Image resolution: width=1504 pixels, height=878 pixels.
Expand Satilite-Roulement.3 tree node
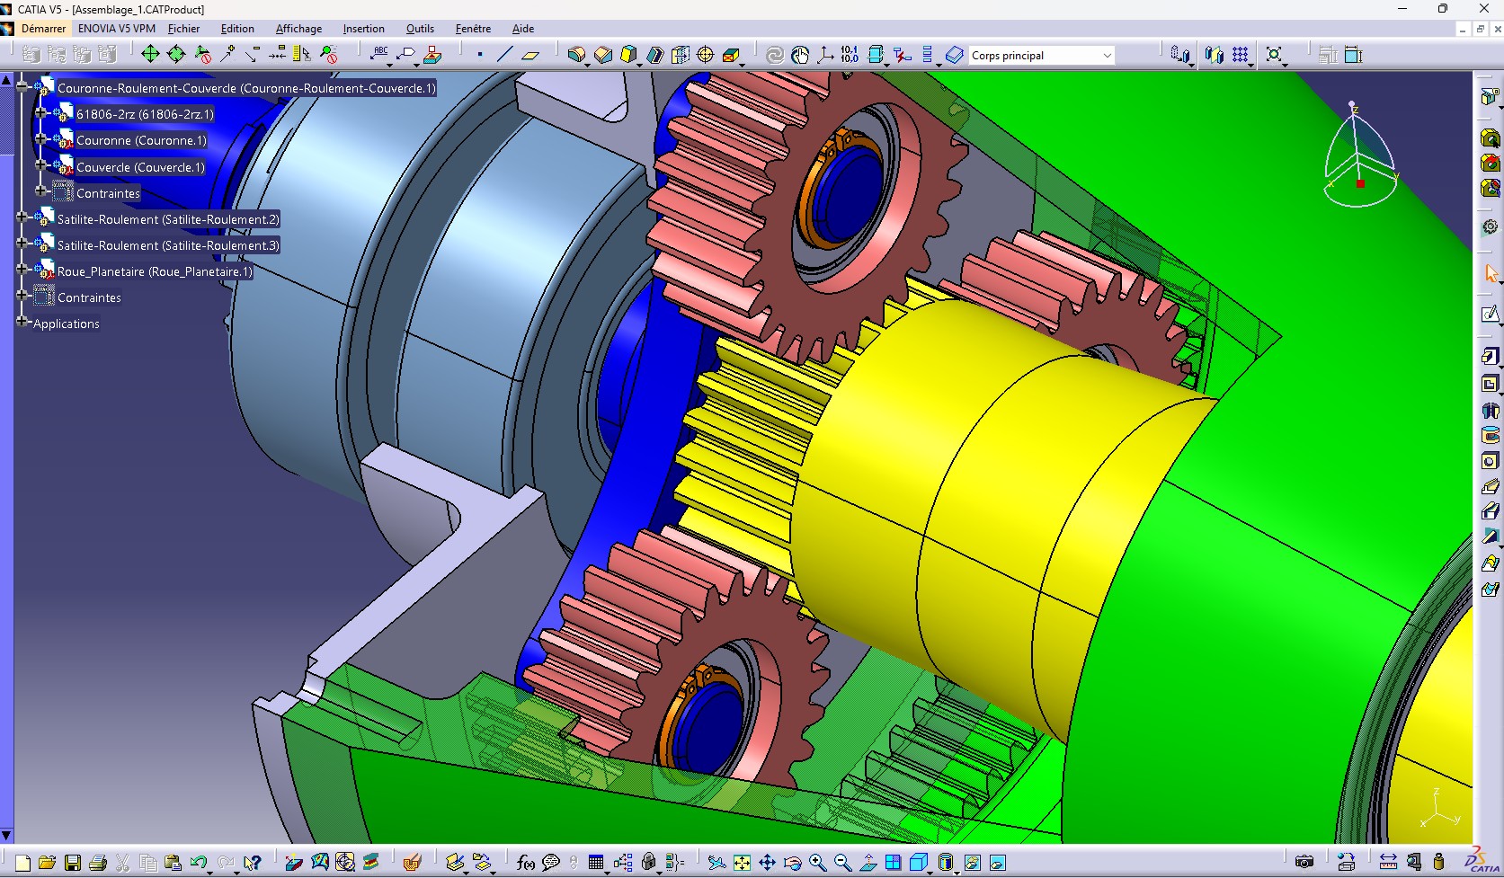pos(22,243)
